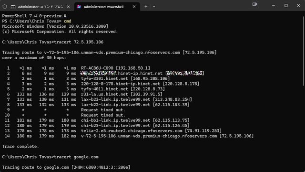Expand the new tab profile dropdown chevron
The image size is (305, 172).
[154, 7]
